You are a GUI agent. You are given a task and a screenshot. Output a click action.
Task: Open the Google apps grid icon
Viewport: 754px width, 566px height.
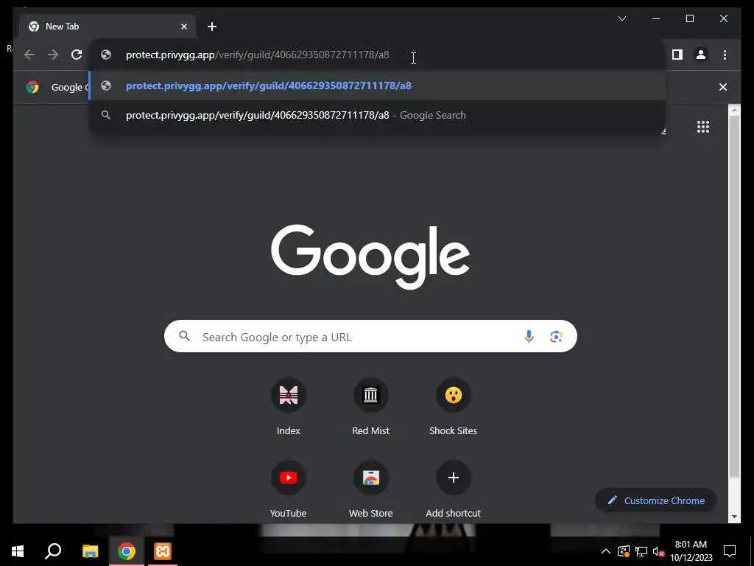coord(703,127)
